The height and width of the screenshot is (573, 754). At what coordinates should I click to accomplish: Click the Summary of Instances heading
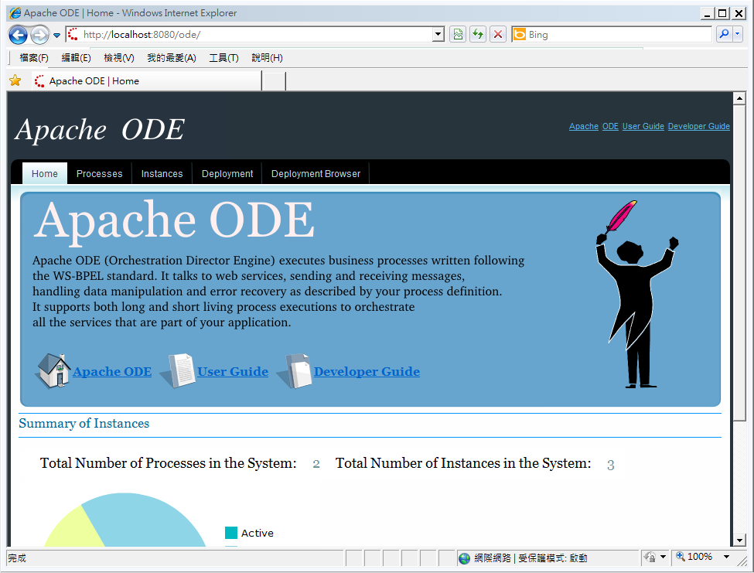point(84,424)
